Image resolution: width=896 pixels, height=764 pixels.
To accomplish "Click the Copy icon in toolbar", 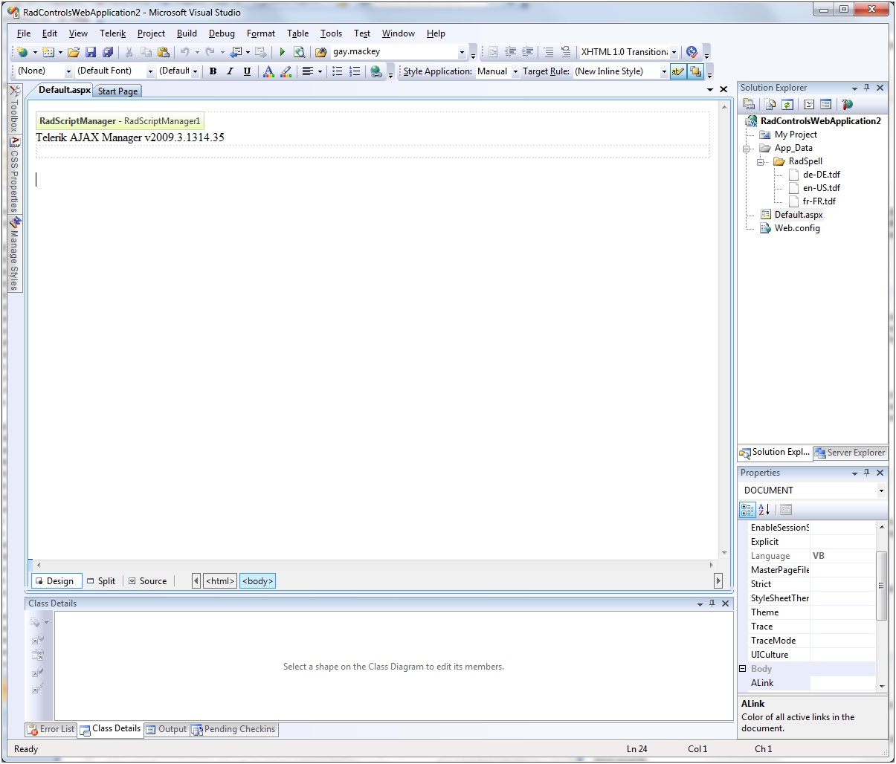I will pos(146,52).
